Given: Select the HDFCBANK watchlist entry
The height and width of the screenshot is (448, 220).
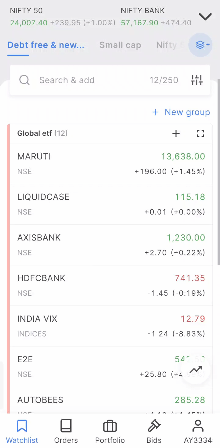Looking at the screenshot, I should (111, 286).
